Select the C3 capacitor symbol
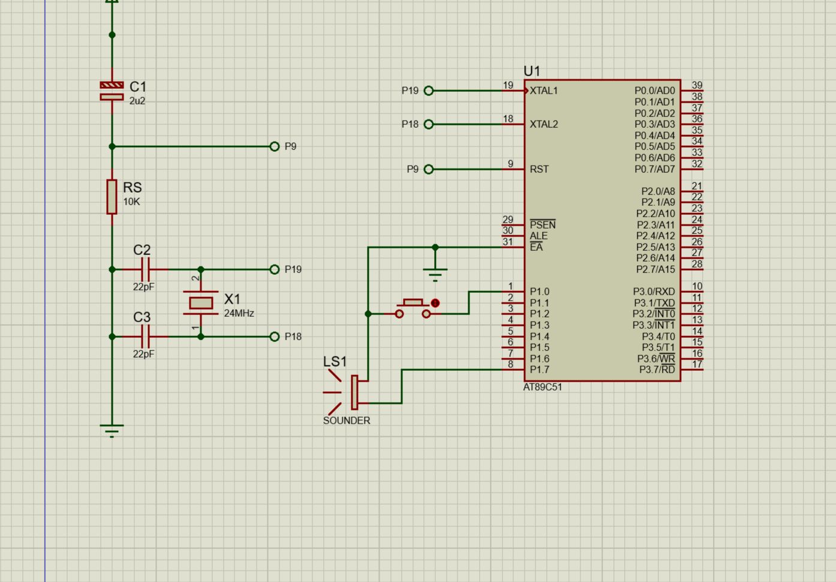The height and width of the screenshot is (582, 836). coord(145,337)
